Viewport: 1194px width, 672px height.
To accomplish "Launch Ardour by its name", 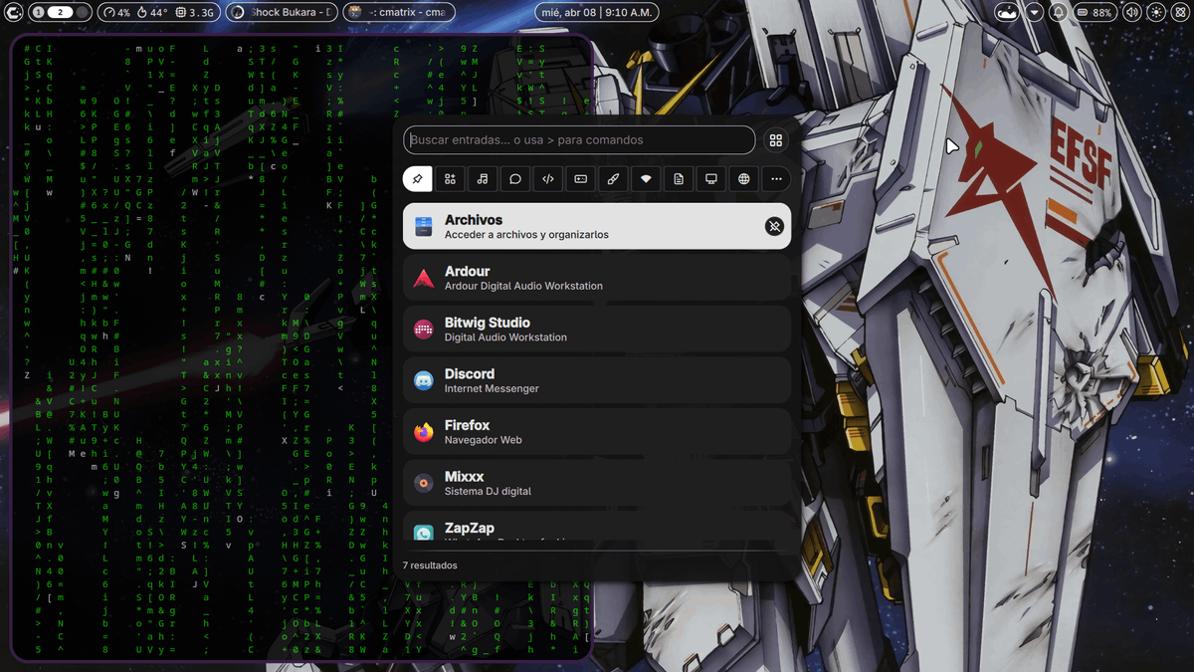I will pyautogui.click(x=467, y=272).
